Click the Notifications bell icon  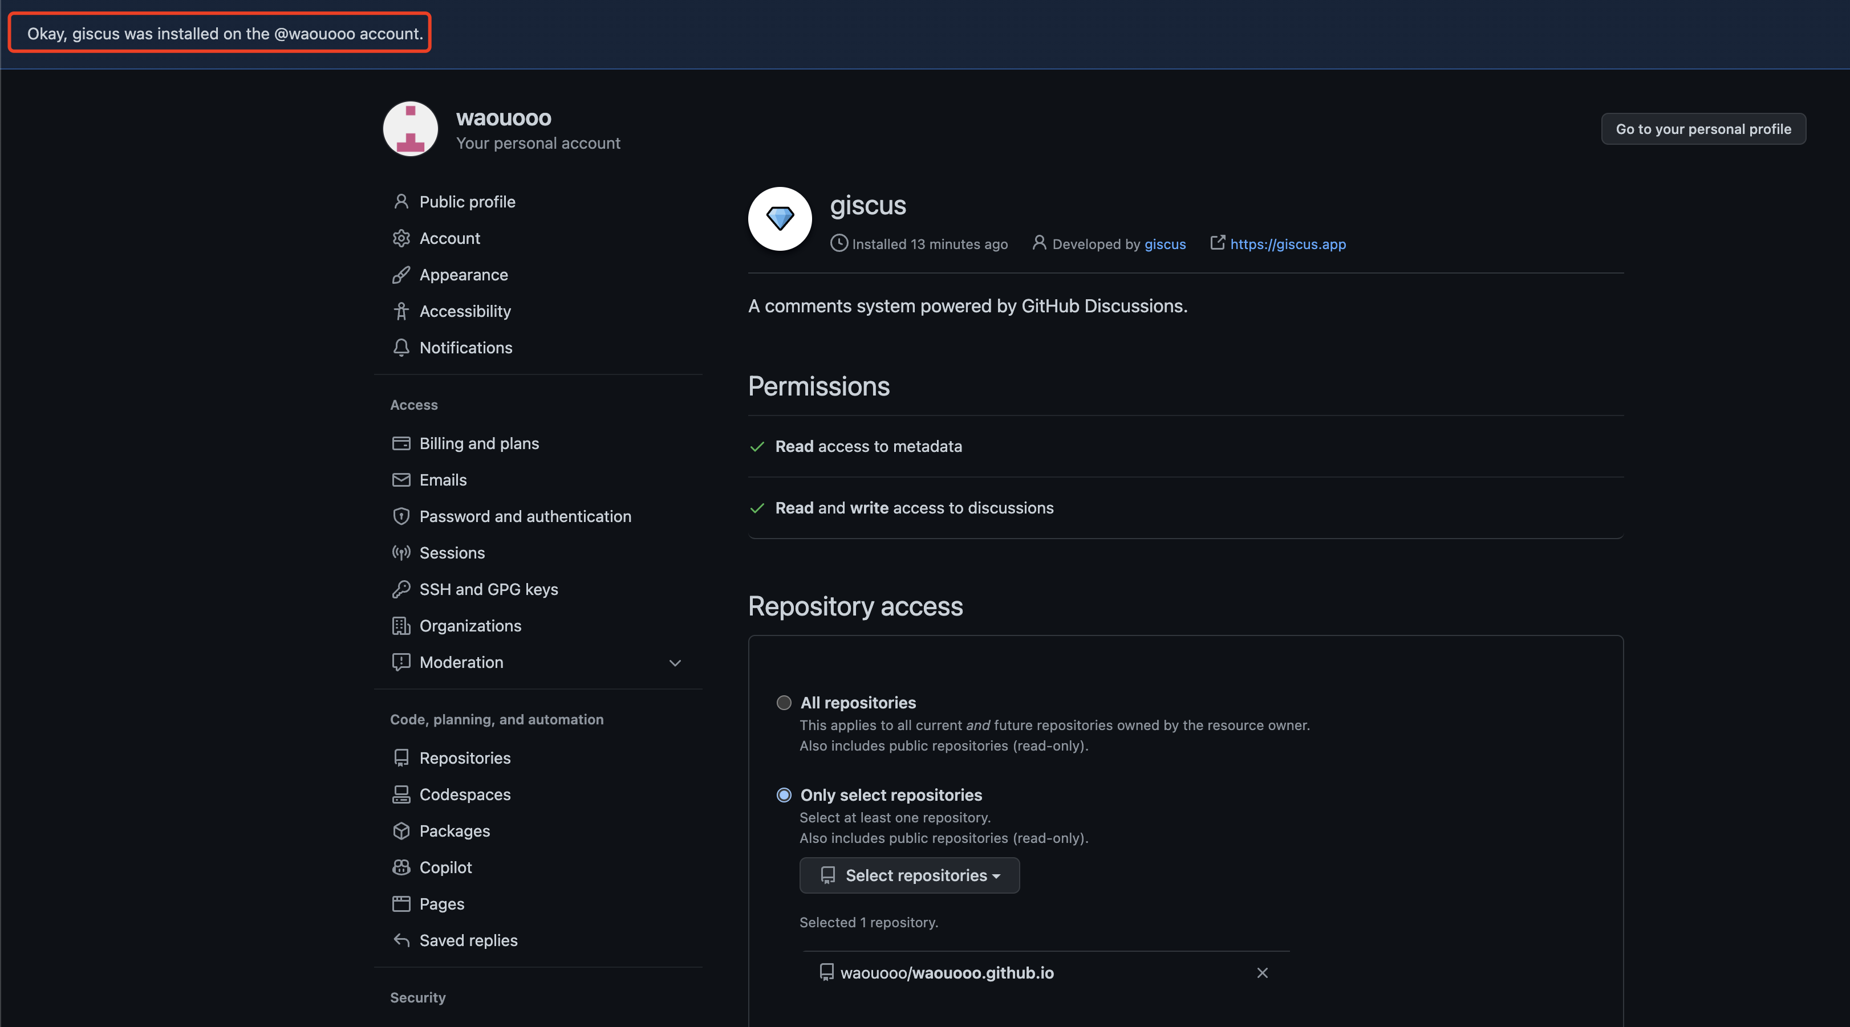click(x=401, y=347)
